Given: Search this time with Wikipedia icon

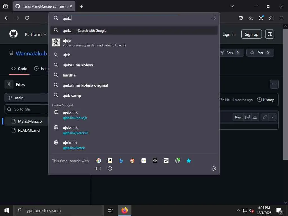Looking at the screenshot, I should point(166,161).
